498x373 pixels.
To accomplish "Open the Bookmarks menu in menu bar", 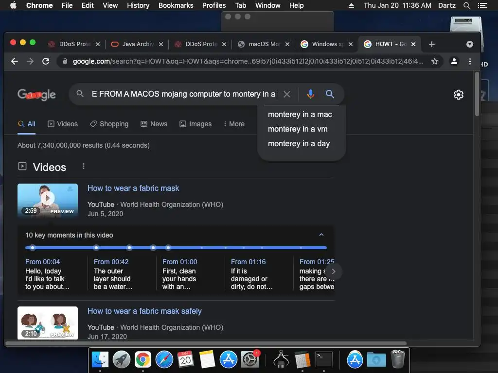I will pos(176,5).
